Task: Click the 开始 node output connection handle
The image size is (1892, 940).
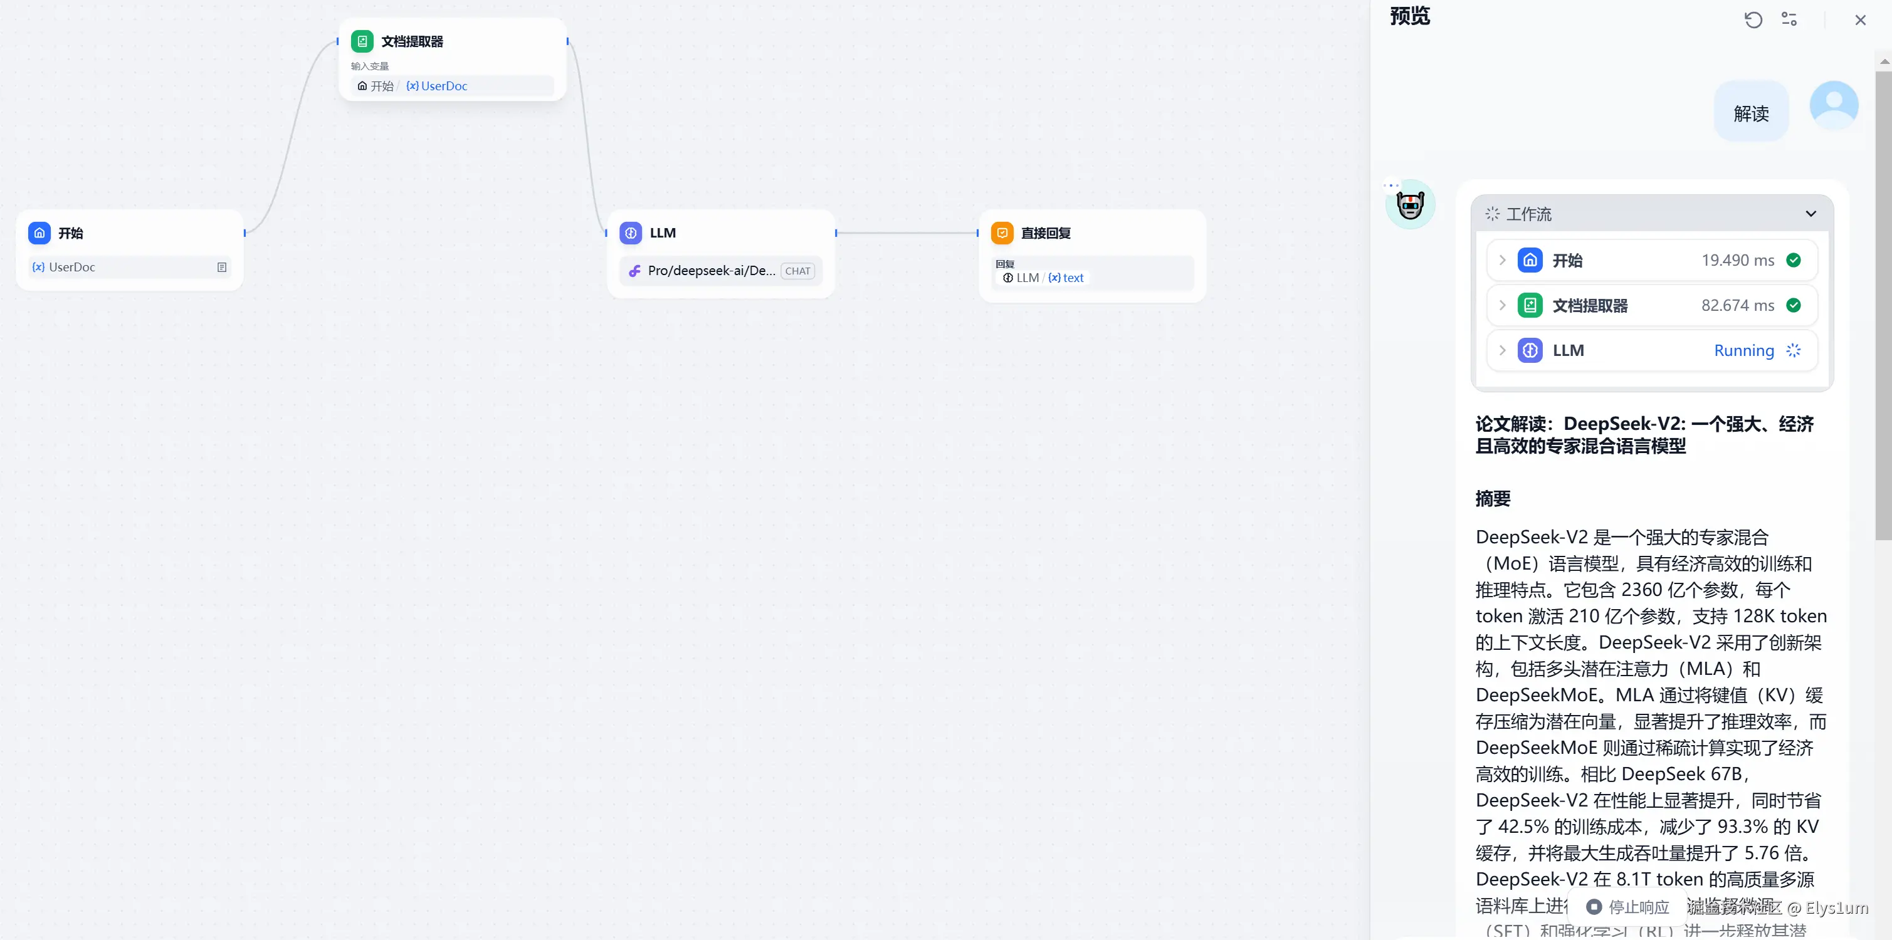Action: tap(244, 232)
